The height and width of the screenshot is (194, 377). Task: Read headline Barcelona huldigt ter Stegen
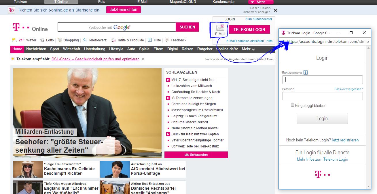coord(194,104)
